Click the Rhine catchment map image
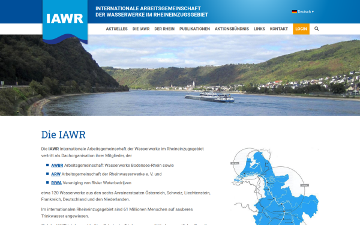 (274, 187)
